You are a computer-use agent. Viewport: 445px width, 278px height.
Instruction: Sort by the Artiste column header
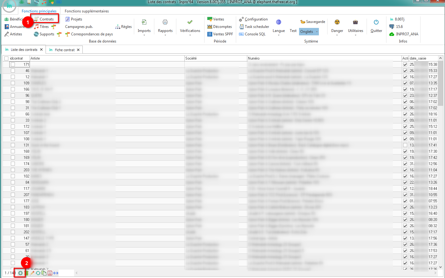(x=107, y=58)
